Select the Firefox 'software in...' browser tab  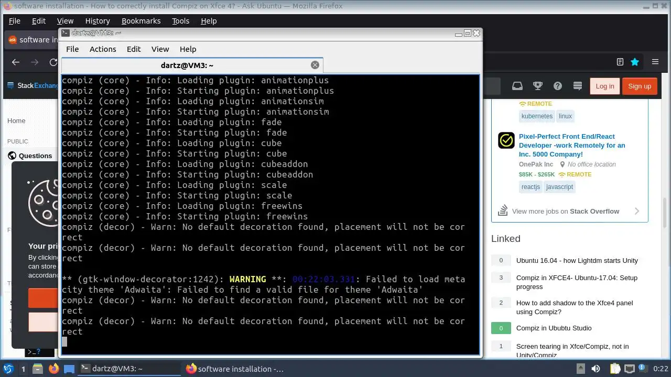coord(31,40)
